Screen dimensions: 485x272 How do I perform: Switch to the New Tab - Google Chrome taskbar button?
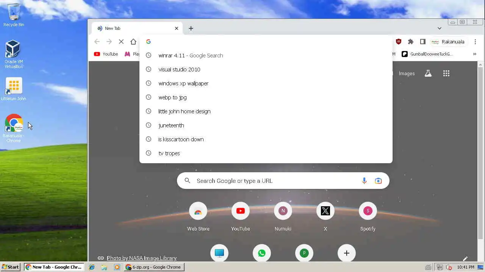[x=54, y=267]
